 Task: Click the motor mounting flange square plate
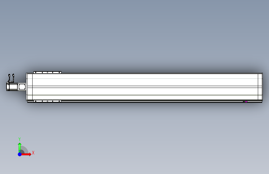pyautogui.click(x=22, y=87)
